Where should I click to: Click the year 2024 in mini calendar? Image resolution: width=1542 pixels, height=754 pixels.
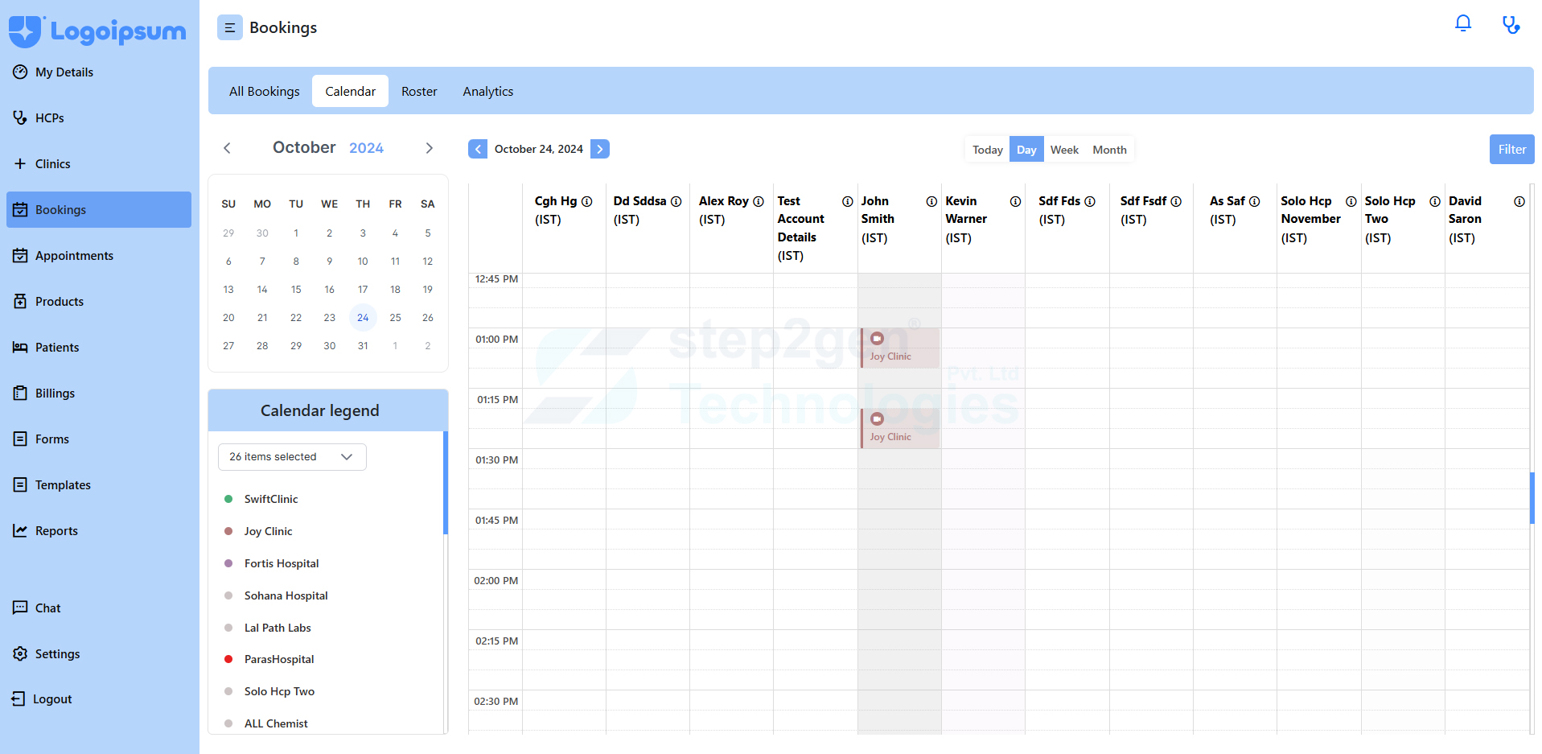tap(366, 148)
